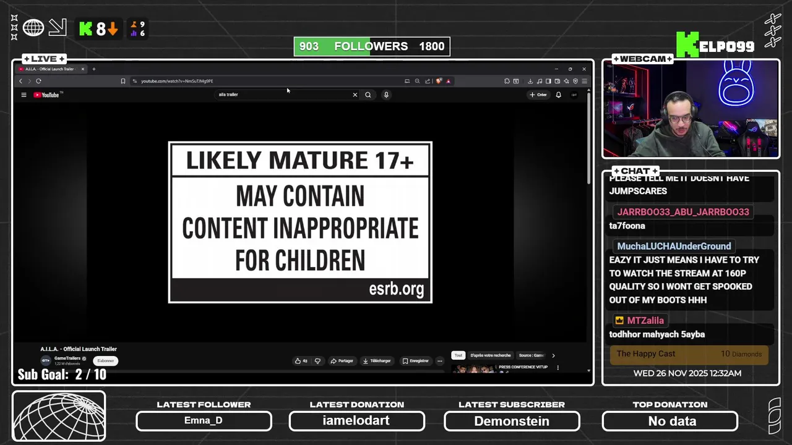Clear the 'aila trailer' search text

355,95
